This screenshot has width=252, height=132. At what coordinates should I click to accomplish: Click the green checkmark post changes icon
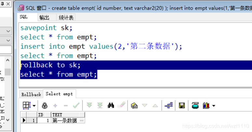[76, 105]
